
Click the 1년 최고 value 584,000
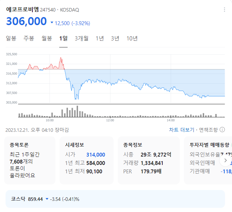(96, 163)
